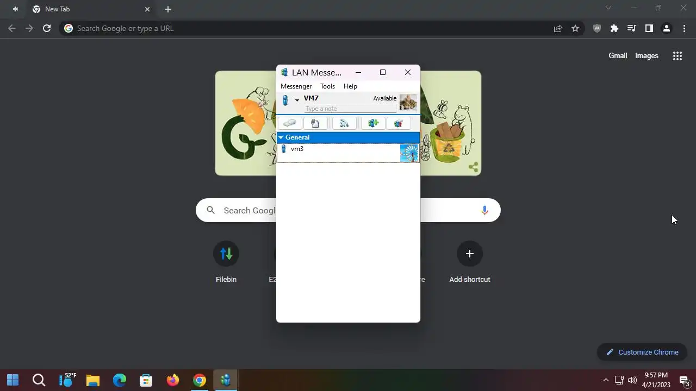Viewport: 696px width, 391px height.
Task: Open the Extensions puzzle piece menu
Action: coord(614,28)
